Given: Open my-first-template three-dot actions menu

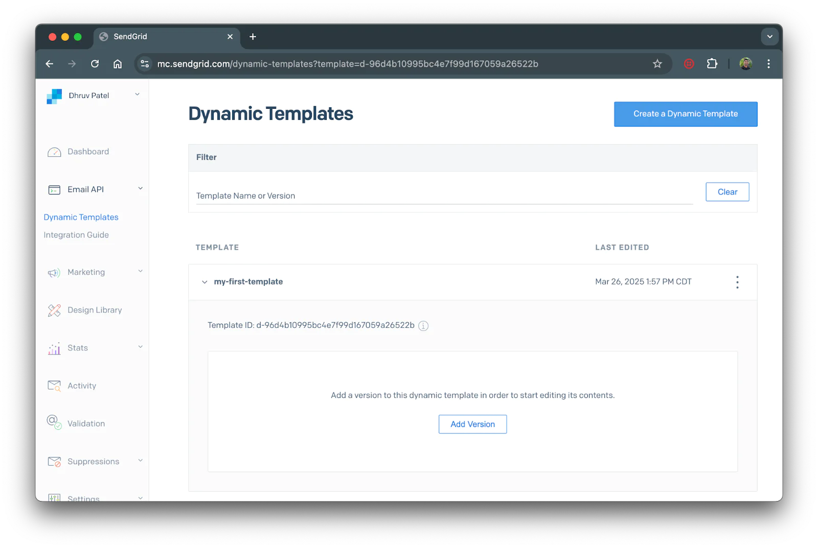Looking at the screenshot, I should [x=737, y=282].
